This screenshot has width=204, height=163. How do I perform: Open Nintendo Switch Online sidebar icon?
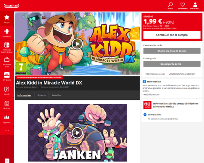tap(7, 45)
